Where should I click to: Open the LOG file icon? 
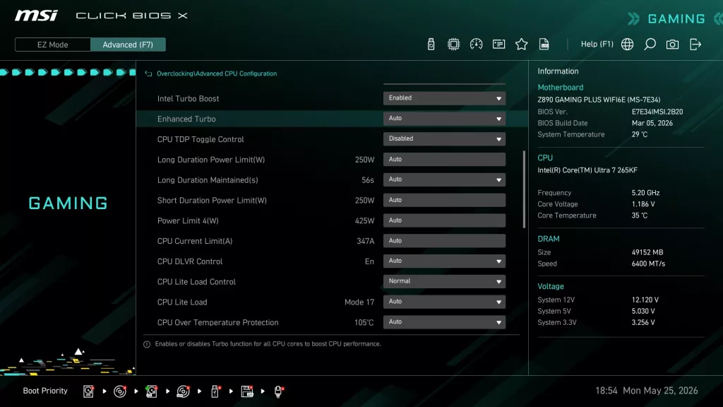[x=544, y=45]
